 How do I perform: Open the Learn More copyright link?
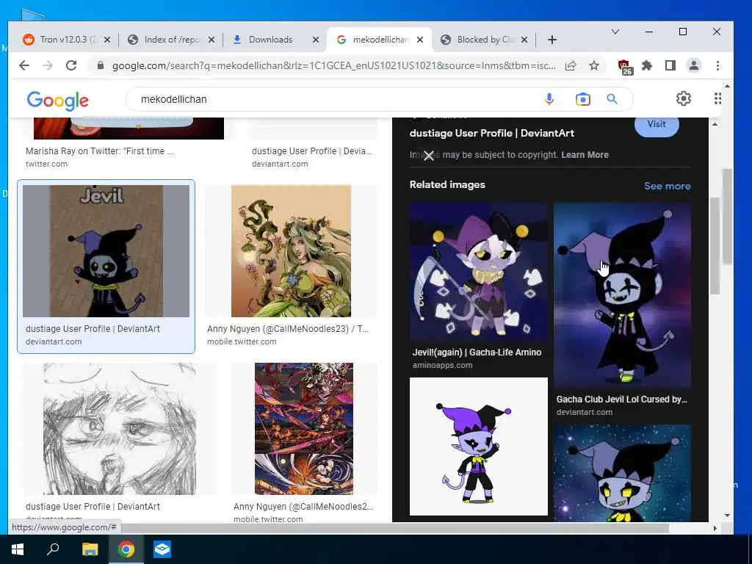coord(585,155)
